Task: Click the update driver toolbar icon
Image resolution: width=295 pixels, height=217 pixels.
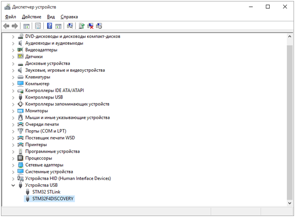Action: (82, 26)
